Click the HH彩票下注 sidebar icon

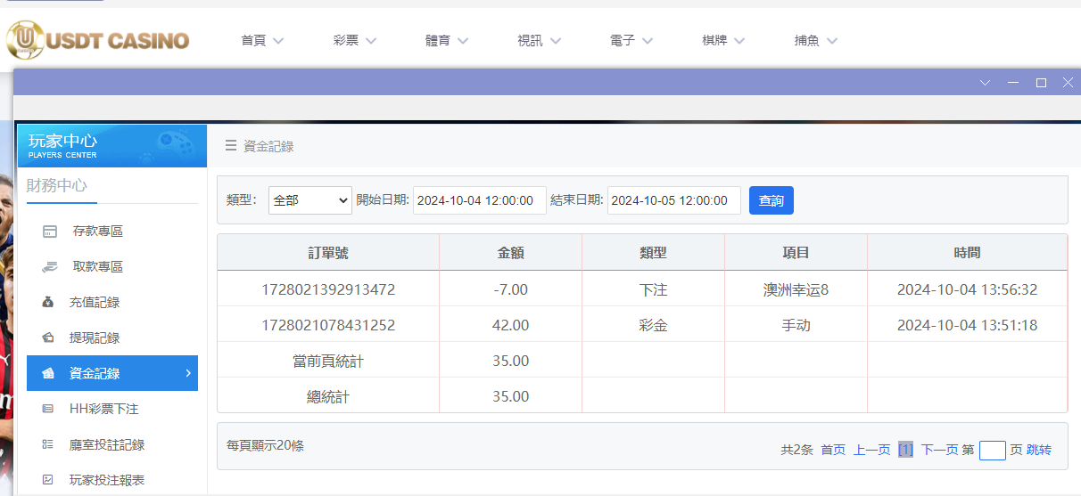pyautogui.click(x=48, y=410)
